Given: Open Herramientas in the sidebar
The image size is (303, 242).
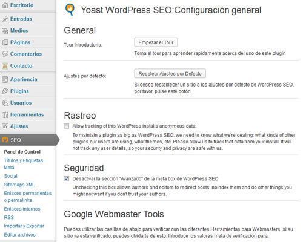Looking at the screenshot, I should coord(28,114).
